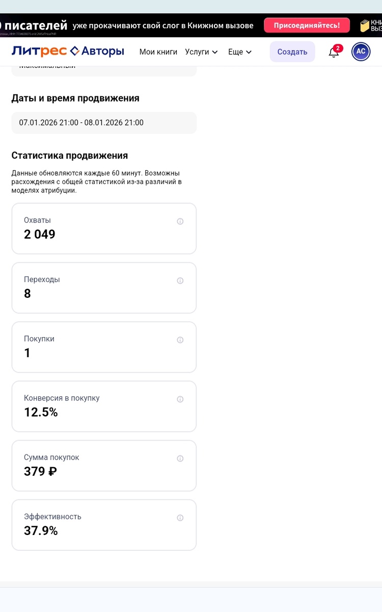Open the Книжный вызов banner logo
Viewport: 382px width, 612px height.
(x=371, y=25)
